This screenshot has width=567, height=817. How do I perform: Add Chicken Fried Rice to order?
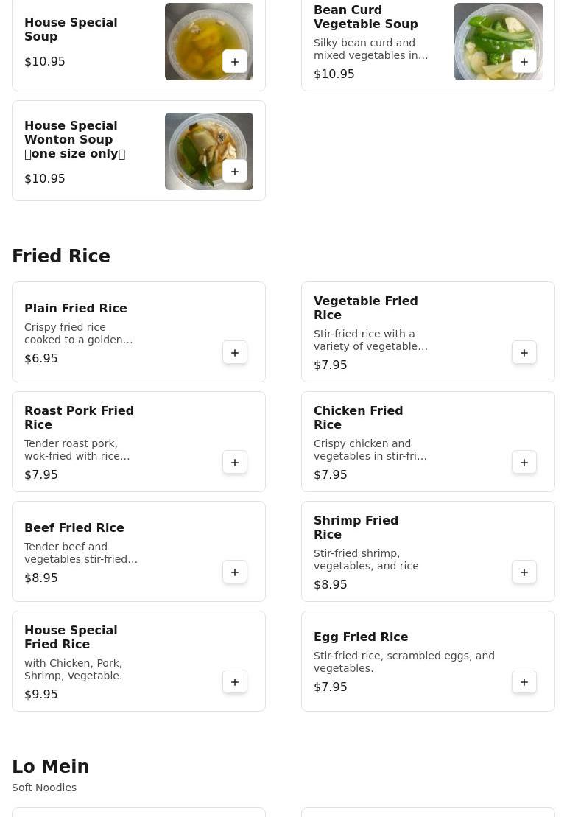(x=524, y=463)
